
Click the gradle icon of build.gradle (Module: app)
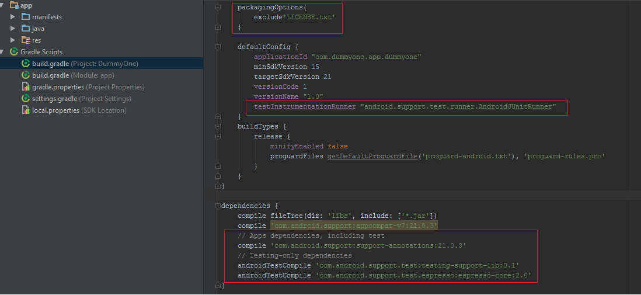[26, 75]
